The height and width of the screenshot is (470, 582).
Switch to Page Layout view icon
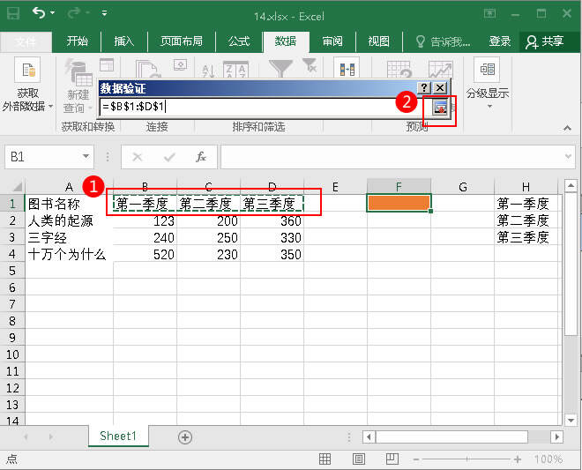pyautogui.click(x=359, y=459)
